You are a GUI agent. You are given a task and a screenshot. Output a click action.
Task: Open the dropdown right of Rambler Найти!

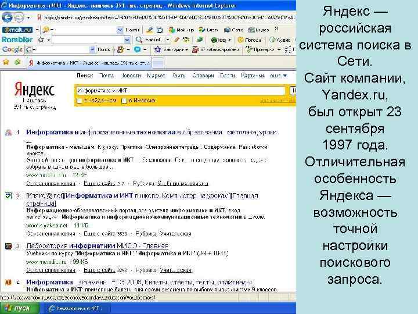tap(167, 40)
